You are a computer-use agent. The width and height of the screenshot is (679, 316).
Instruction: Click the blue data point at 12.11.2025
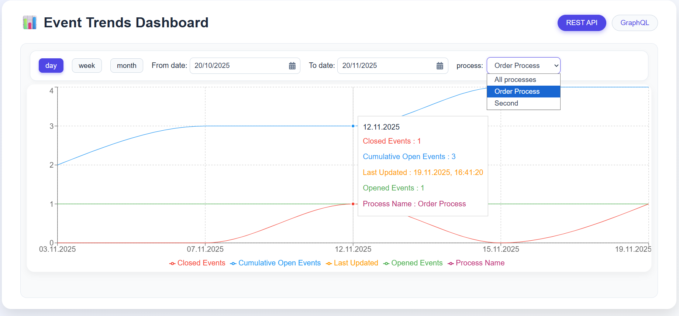coord(353,126)
